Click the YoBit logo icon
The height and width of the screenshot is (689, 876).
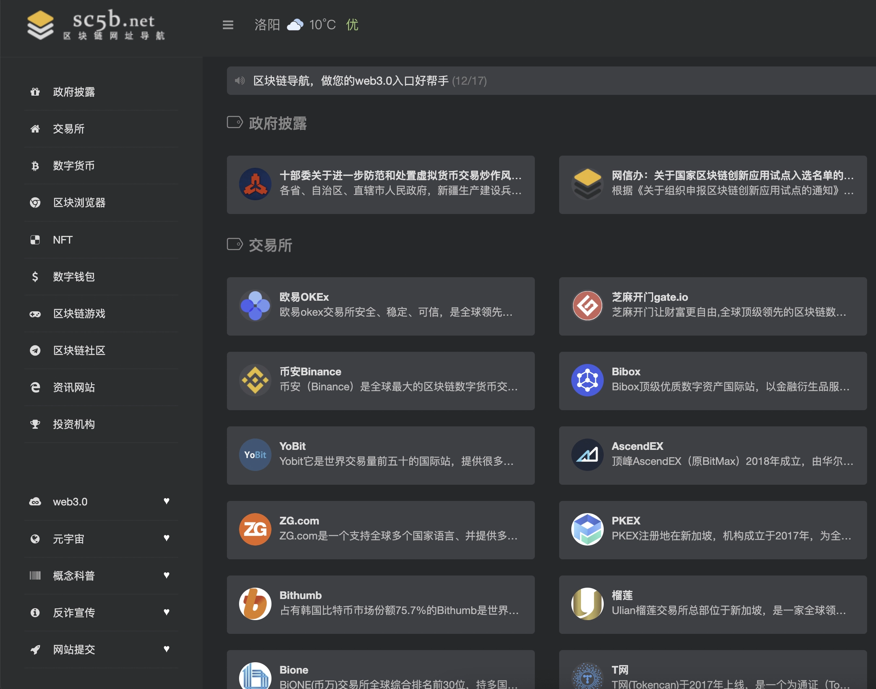255,455
